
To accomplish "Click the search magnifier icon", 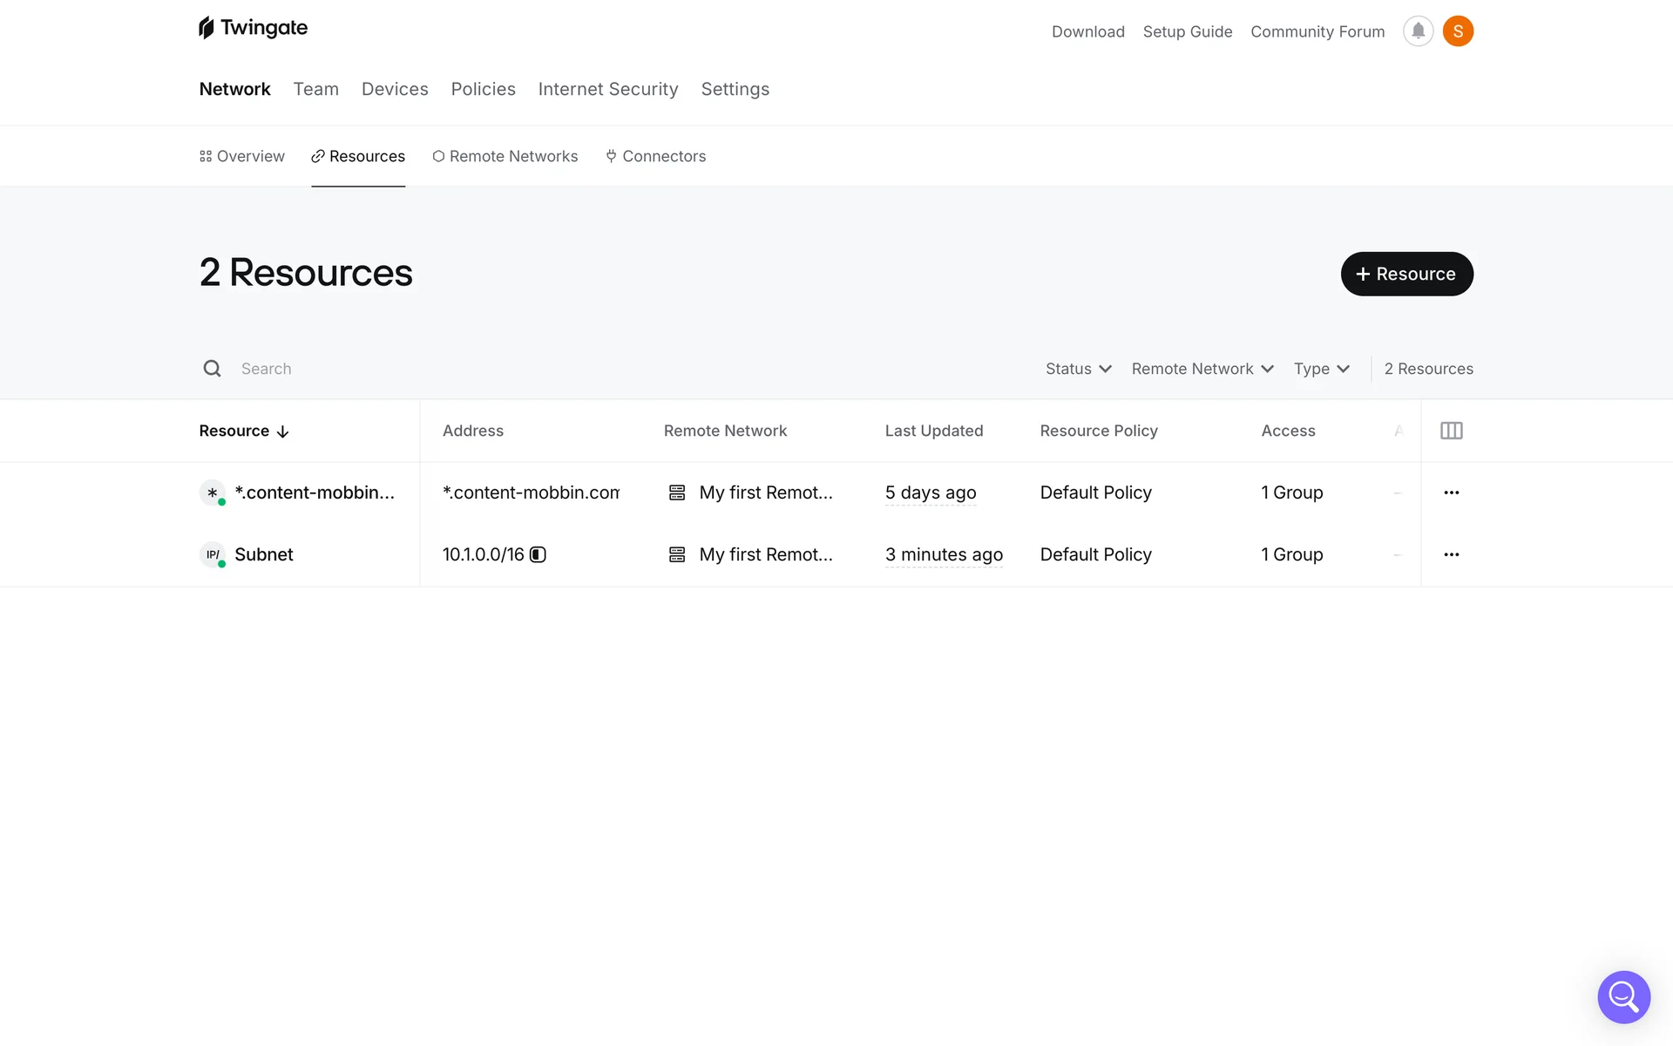I will pos(212,369).
